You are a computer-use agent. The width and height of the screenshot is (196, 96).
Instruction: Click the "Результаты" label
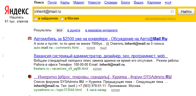[x=42, y=30]
